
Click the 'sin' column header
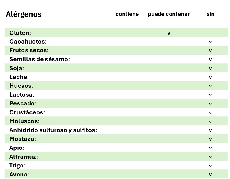tap(210, 14)
